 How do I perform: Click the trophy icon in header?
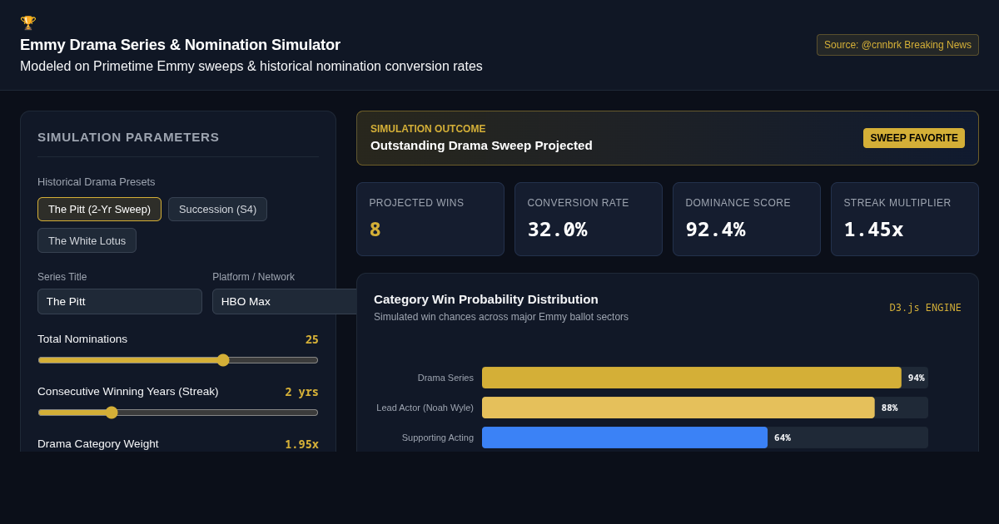[x=28, y=22]
